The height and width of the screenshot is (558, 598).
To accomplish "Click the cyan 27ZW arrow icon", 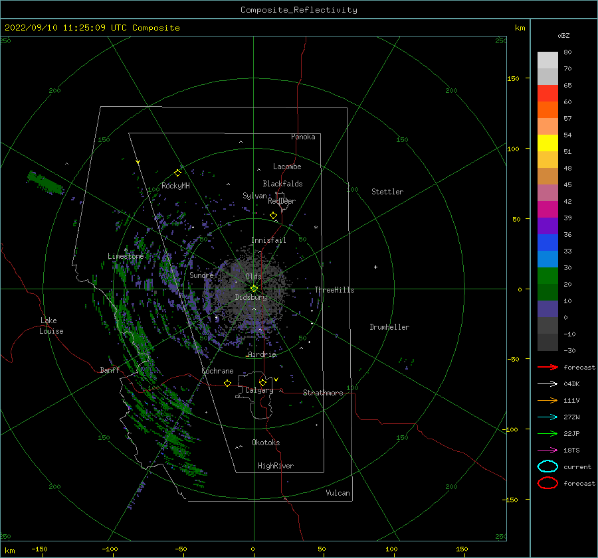I will [x=548, y=417].
